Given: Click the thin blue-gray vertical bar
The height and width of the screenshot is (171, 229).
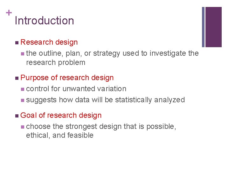Looking at the screenshot, I should [x=203, y=27].
